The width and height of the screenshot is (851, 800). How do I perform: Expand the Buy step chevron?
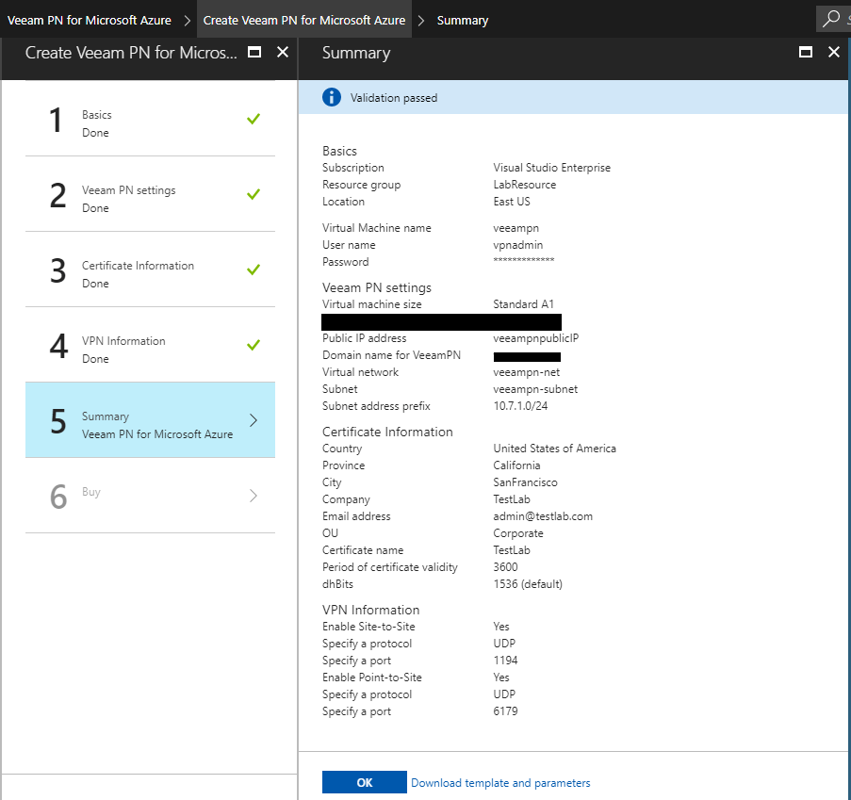(x=253, y=496)
